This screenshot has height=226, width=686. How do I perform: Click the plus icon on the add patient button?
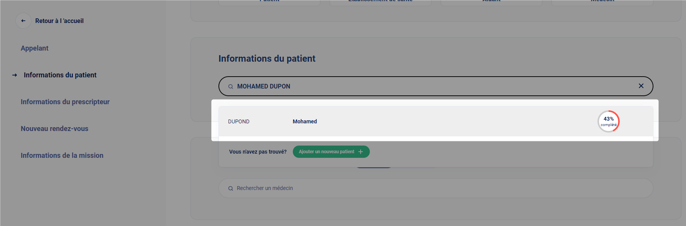[361, 152]
